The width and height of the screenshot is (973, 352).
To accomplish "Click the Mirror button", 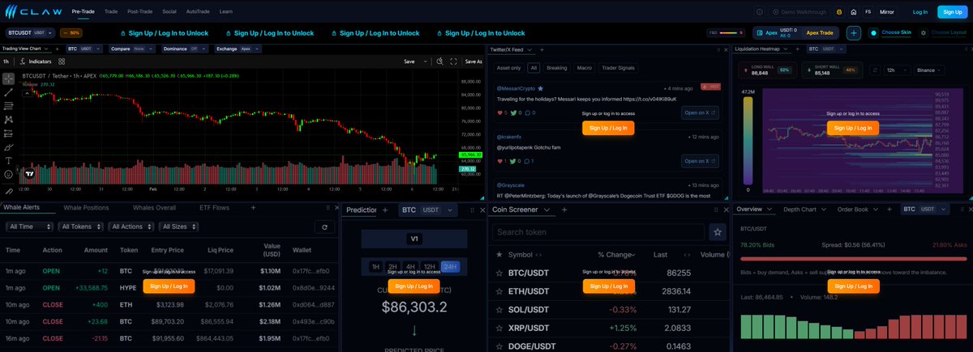I will [x=887, y=12].
